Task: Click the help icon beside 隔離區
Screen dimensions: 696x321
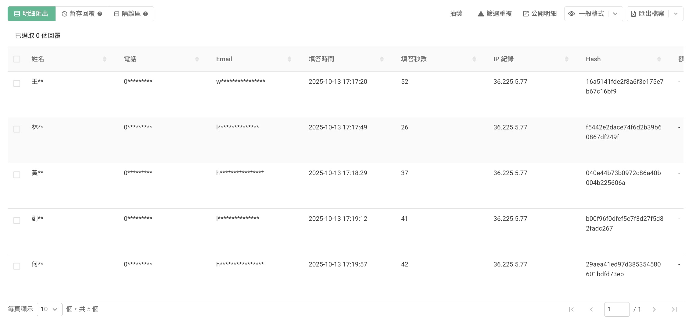Action: click(145, 14)
